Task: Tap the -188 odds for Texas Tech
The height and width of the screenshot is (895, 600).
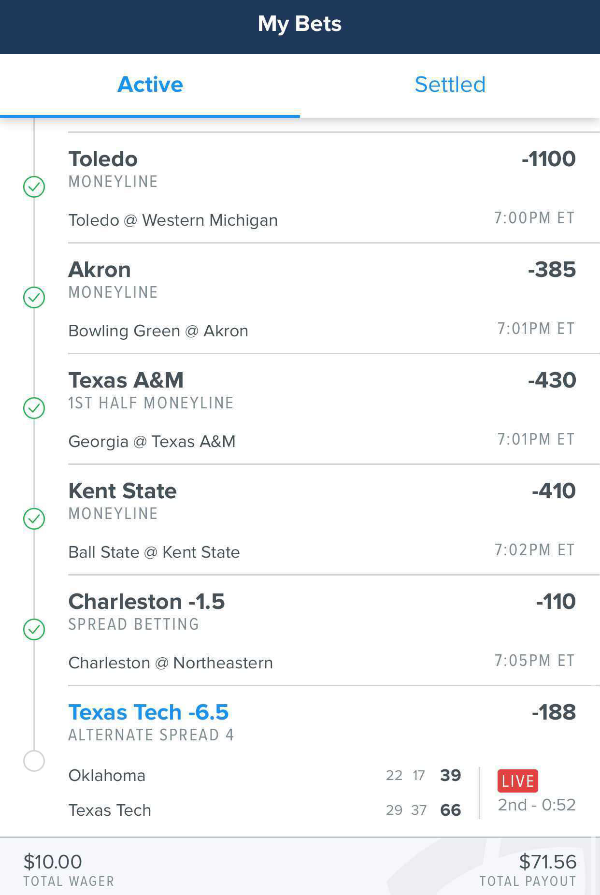Action: pyautogui.click(x=554, y=712)
